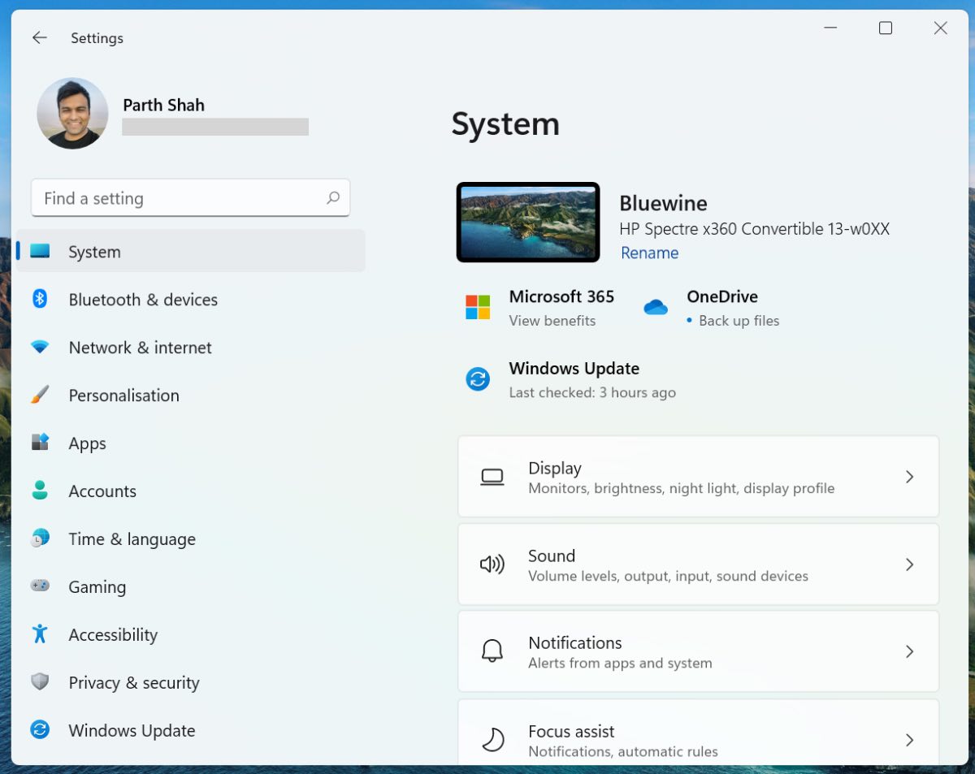
Task: Select the Bluetooth & devices icon
Action: point(40,300)
